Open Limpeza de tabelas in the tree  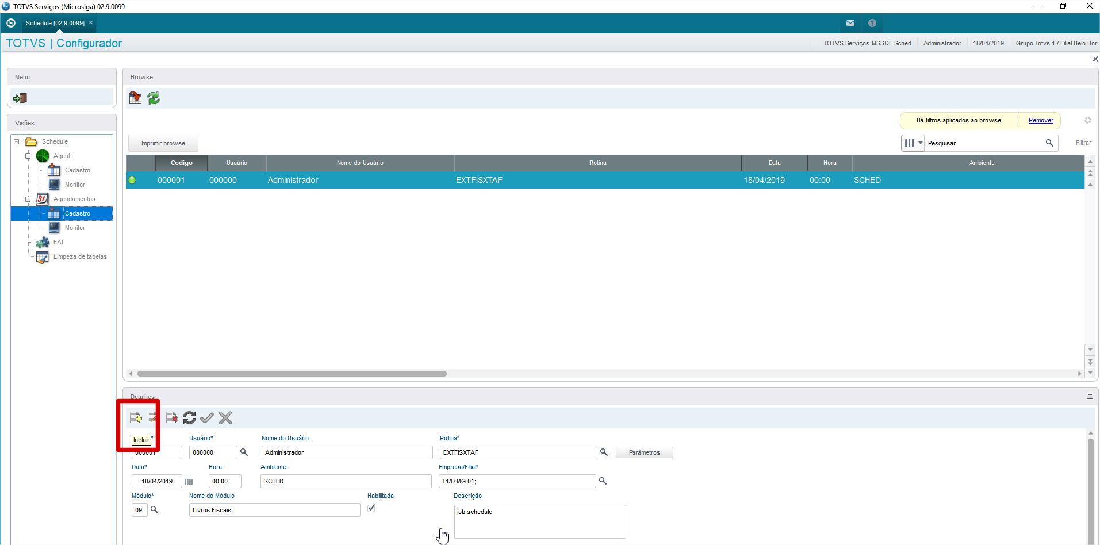point(80,256)
